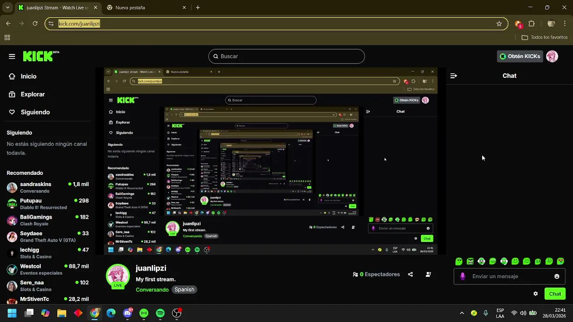Click the Enviar un mensaje input
The height and width of the screenshot is (322, 573).
pos(509,276)
